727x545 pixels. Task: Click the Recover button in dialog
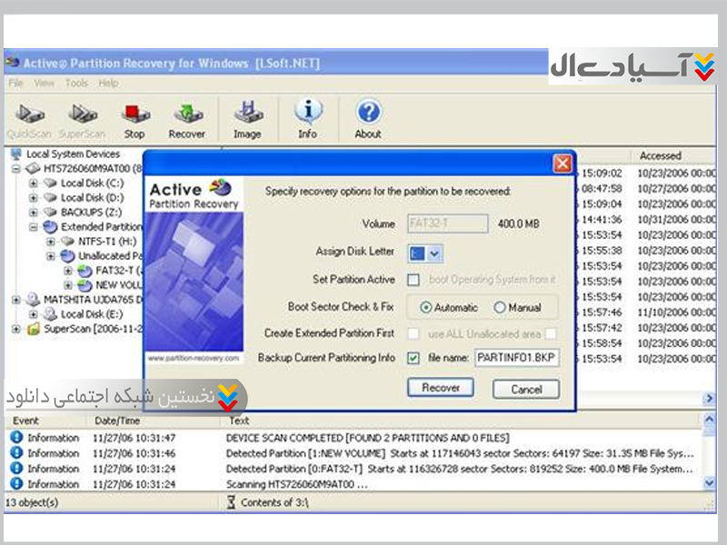pos(441,388)
